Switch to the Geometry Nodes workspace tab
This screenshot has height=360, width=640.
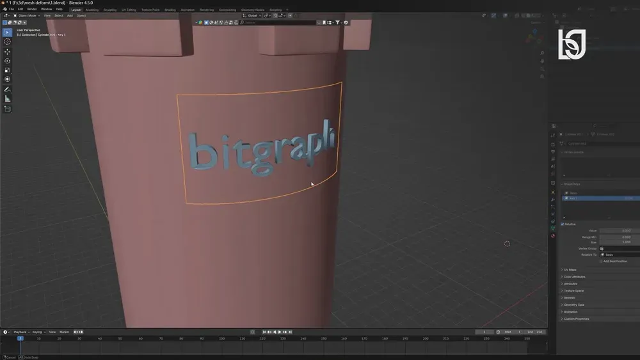(x=252, y=10)
